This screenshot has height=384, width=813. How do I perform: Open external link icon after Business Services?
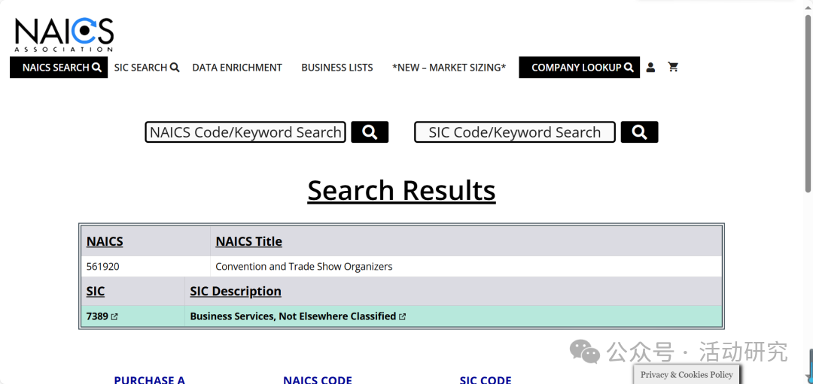403,317
